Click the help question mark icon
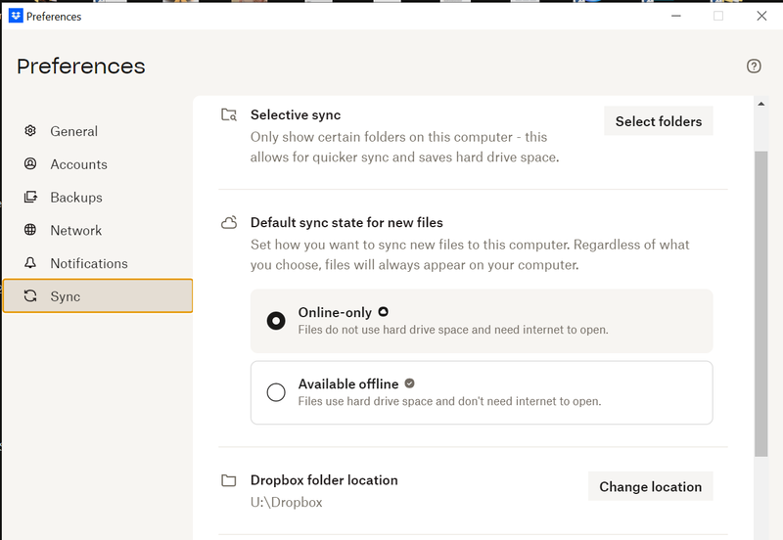 (x=754, y=67)
